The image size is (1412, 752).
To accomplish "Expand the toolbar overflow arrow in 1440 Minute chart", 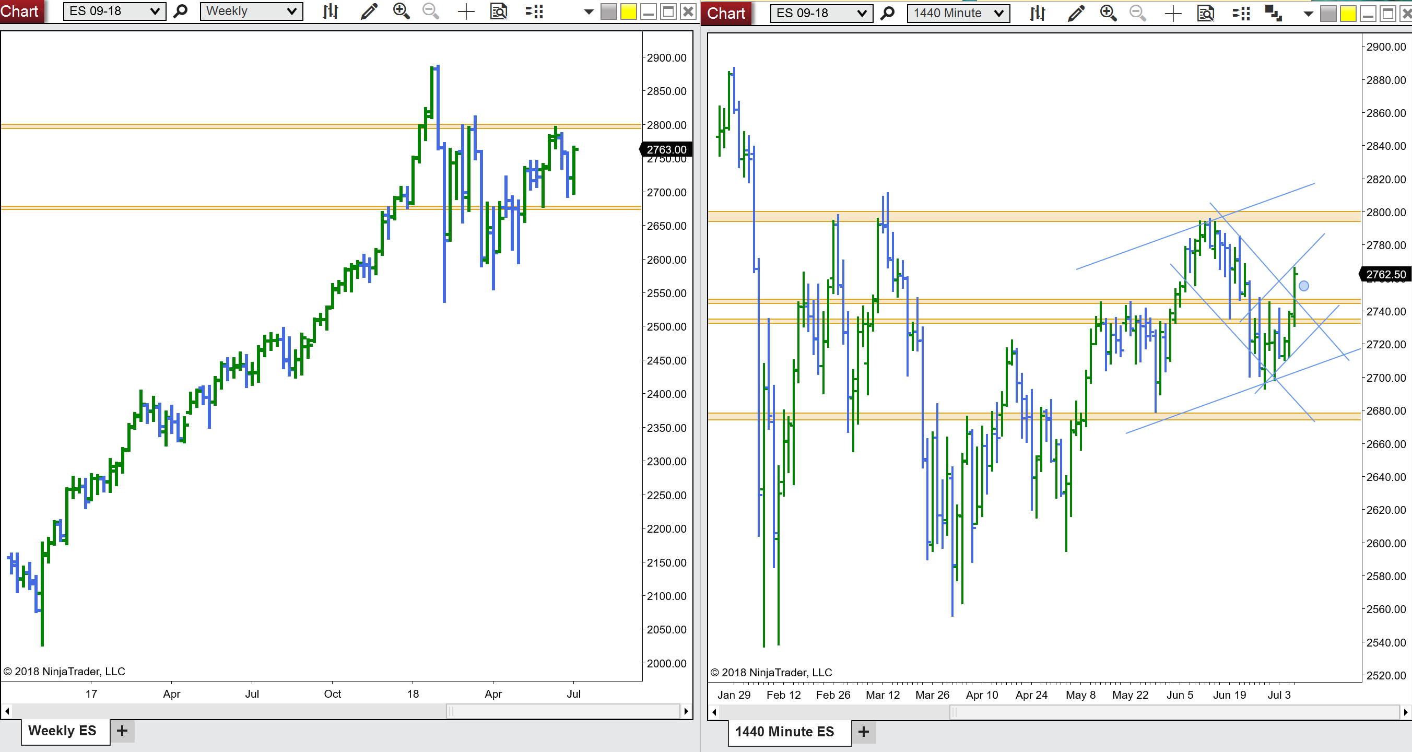I will tap(1308, 14).
